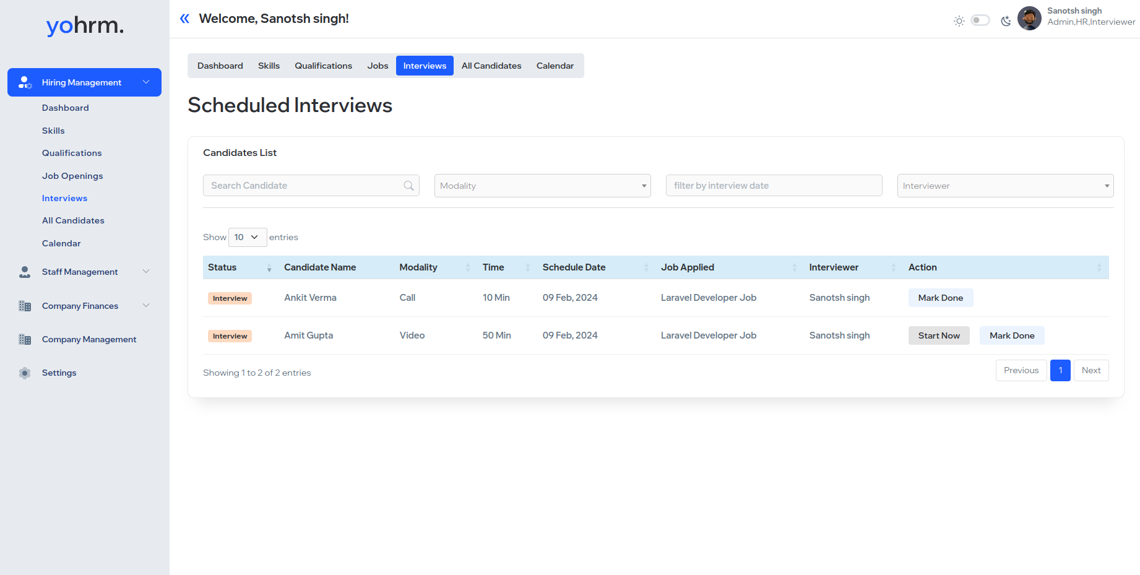Open the Sanotsh singh profile avatar
This screenshot has height=575, width=1140.
point(1029,19)
